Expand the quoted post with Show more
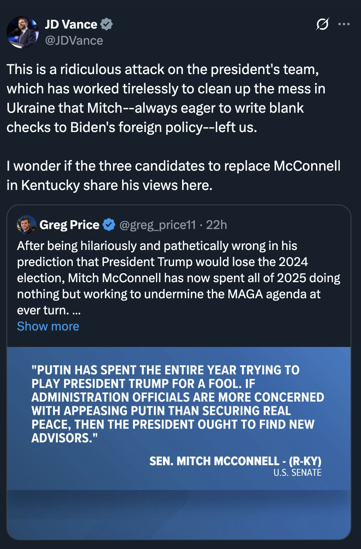 coord(48,326)
